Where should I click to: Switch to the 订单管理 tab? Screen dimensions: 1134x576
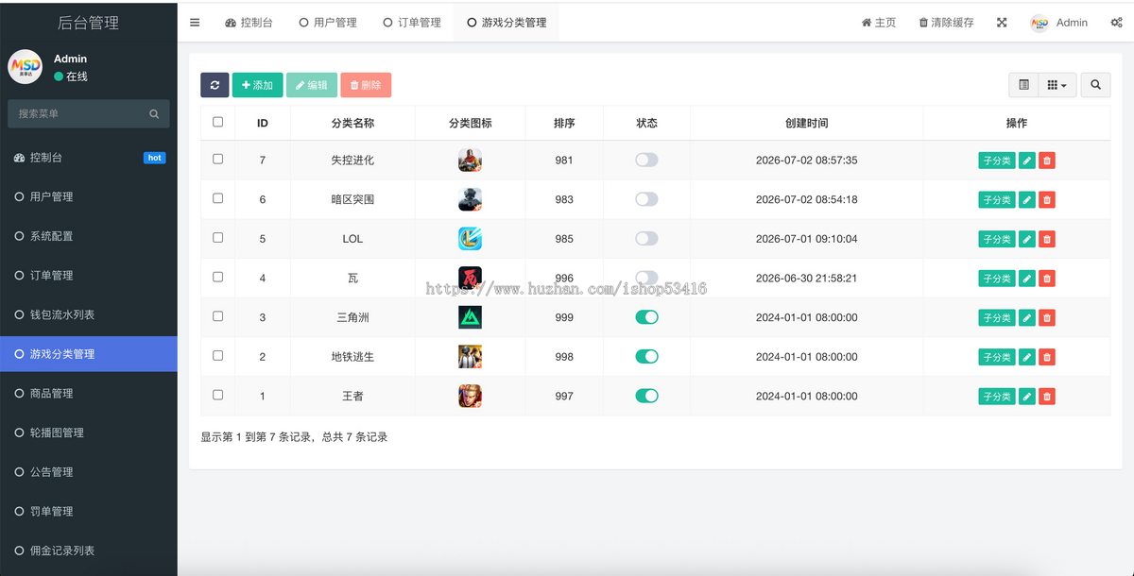coord(412,23)
